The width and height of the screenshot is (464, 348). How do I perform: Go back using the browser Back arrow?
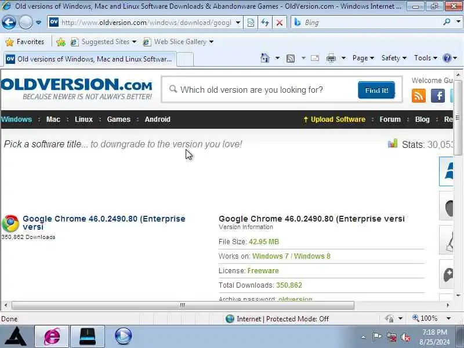pyautogui.click(x=9, y=23)
